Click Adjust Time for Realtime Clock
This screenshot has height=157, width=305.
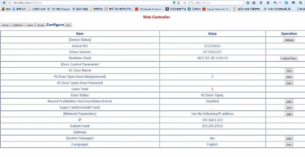(289, 58)
